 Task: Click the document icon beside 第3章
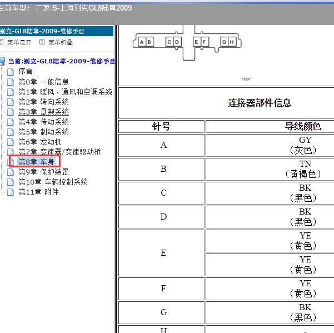[10, 112]
